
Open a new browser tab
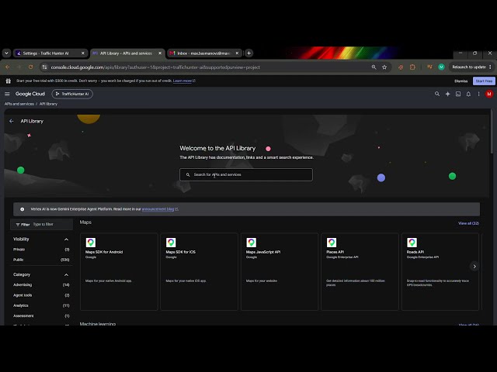248,53
